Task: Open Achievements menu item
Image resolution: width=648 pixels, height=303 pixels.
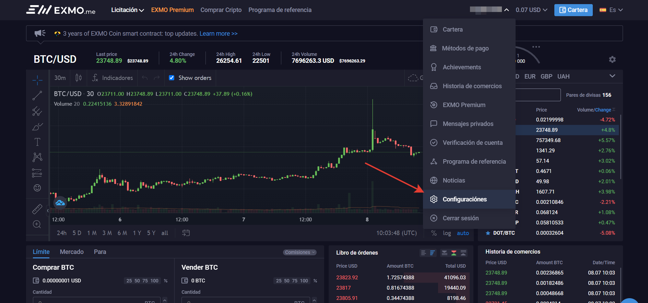Action: (469, 67)
